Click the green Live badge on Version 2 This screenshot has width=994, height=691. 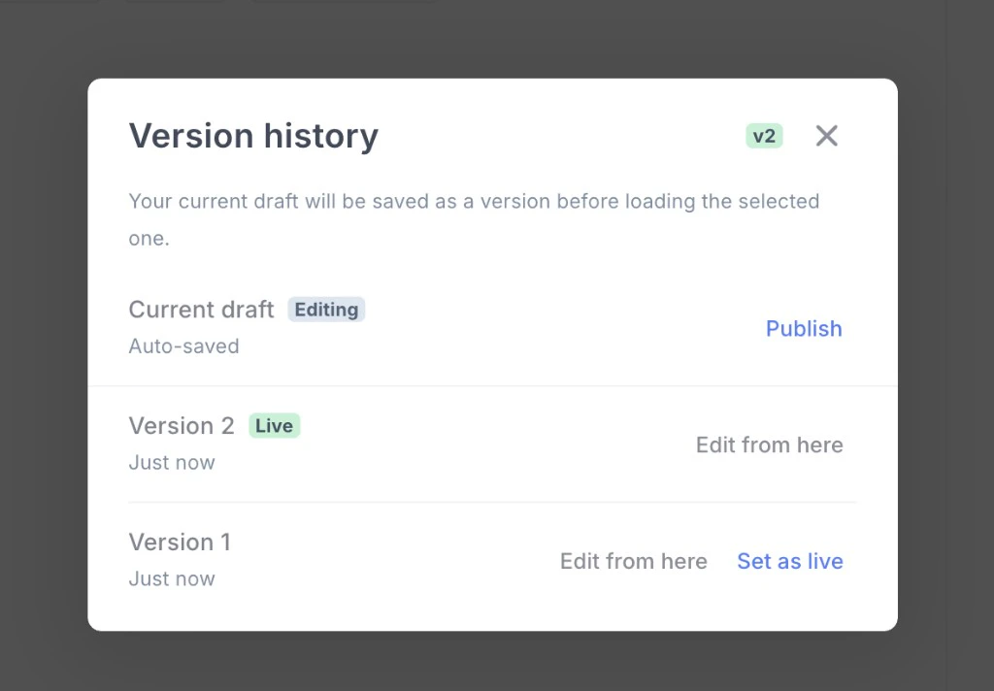pyautogui.click(x=274, y=425)
